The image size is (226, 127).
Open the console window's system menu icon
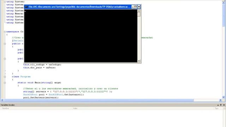[26, 7]
